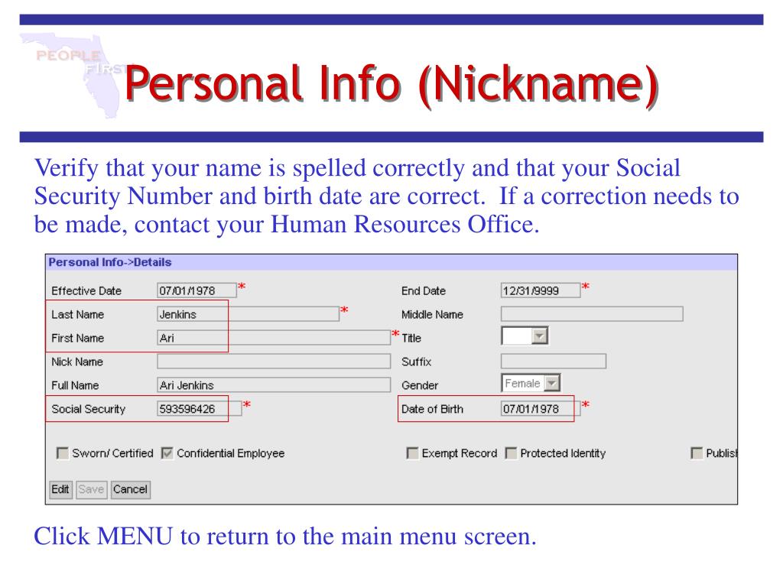Uncheck the Confidential Employee checkbox
Viewport: 783px width, 587px height.
[167, 453]
